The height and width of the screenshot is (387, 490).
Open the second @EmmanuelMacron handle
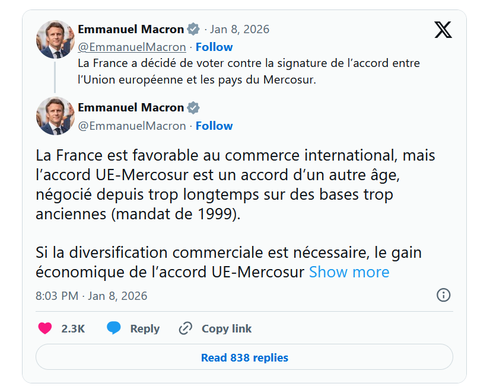[x=132, y=126]
